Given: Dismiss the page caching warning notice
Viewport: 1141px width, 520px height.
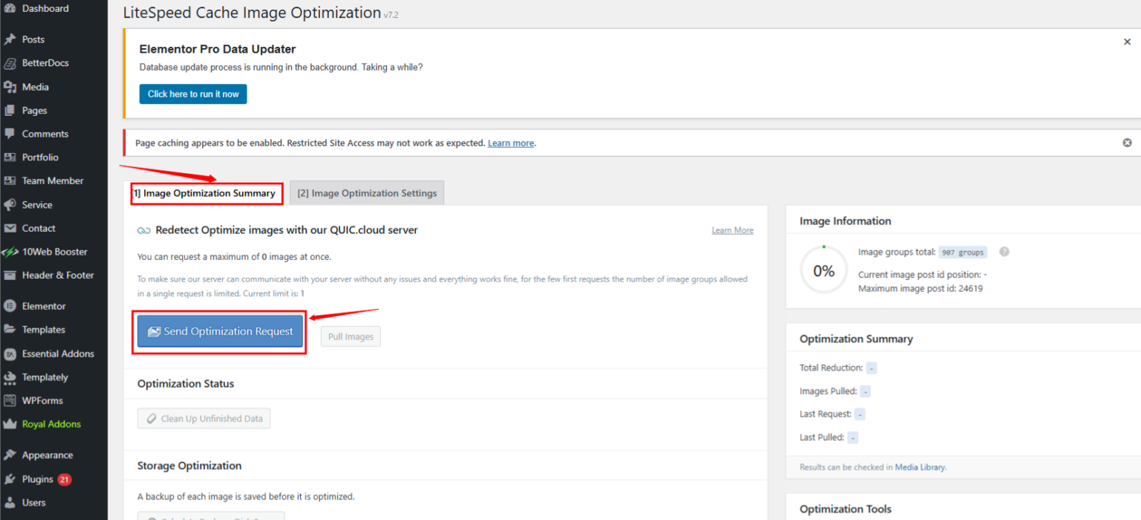Looking at the screenshot, I should [x=1127, y=142].
